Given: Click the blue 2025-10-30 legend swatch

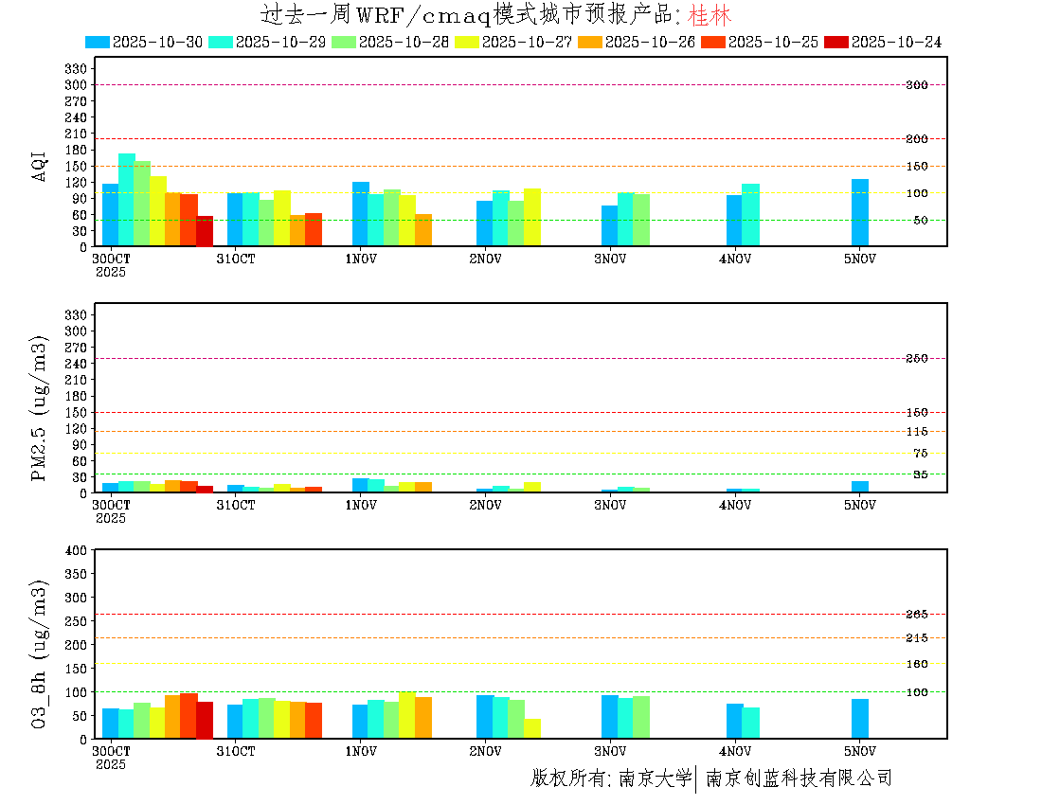Looking at the screenshot, I should pos(98,42).
